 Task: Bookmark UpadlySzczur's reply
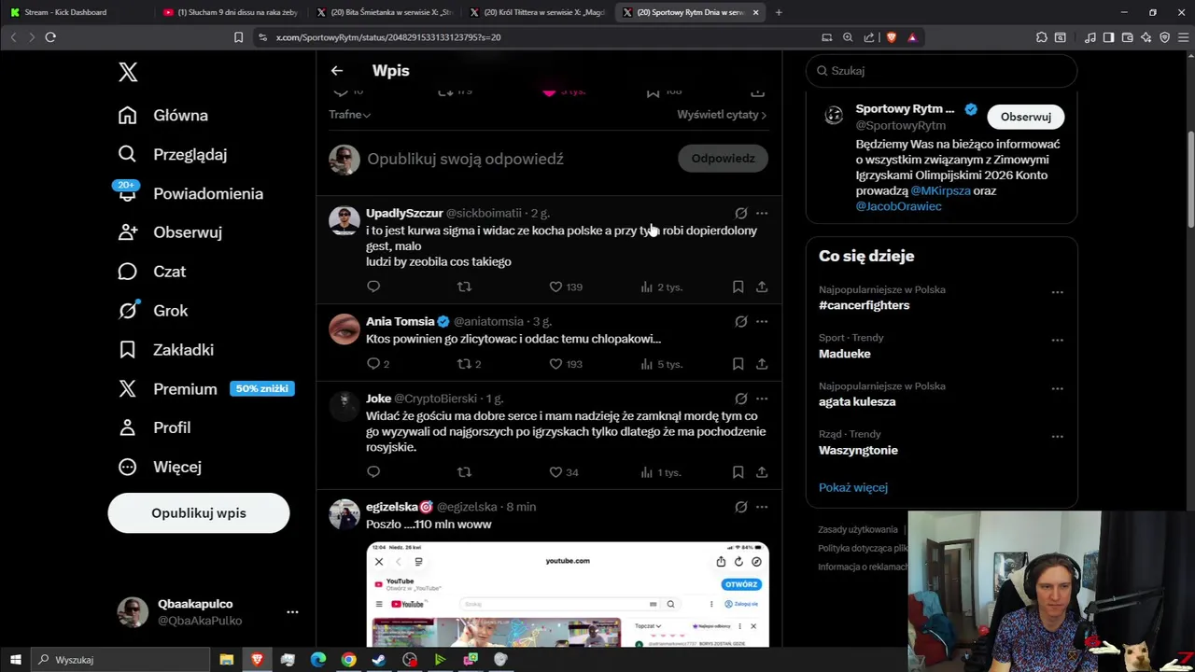[x=738, y=287]
